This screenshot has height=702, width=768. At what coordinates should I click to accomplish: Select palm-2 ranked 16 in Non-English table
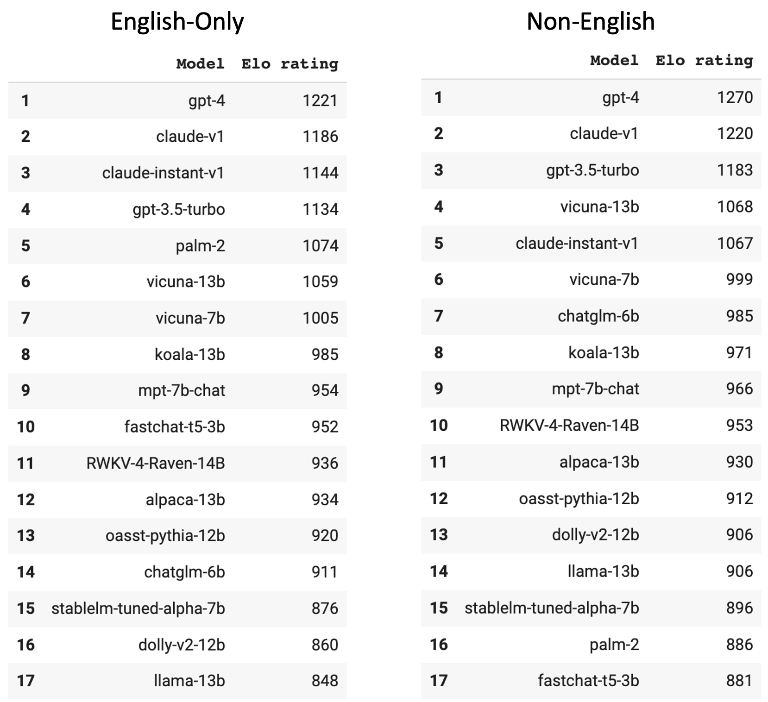[x=614, y=645]
